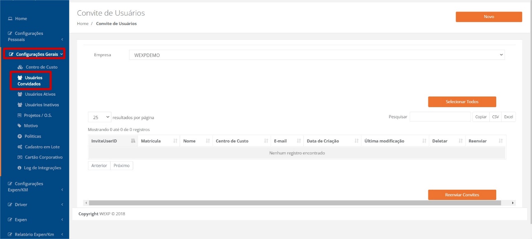Click the Cadastro em Lote gears icon
The image size is (532, 239).
(20, 147)
